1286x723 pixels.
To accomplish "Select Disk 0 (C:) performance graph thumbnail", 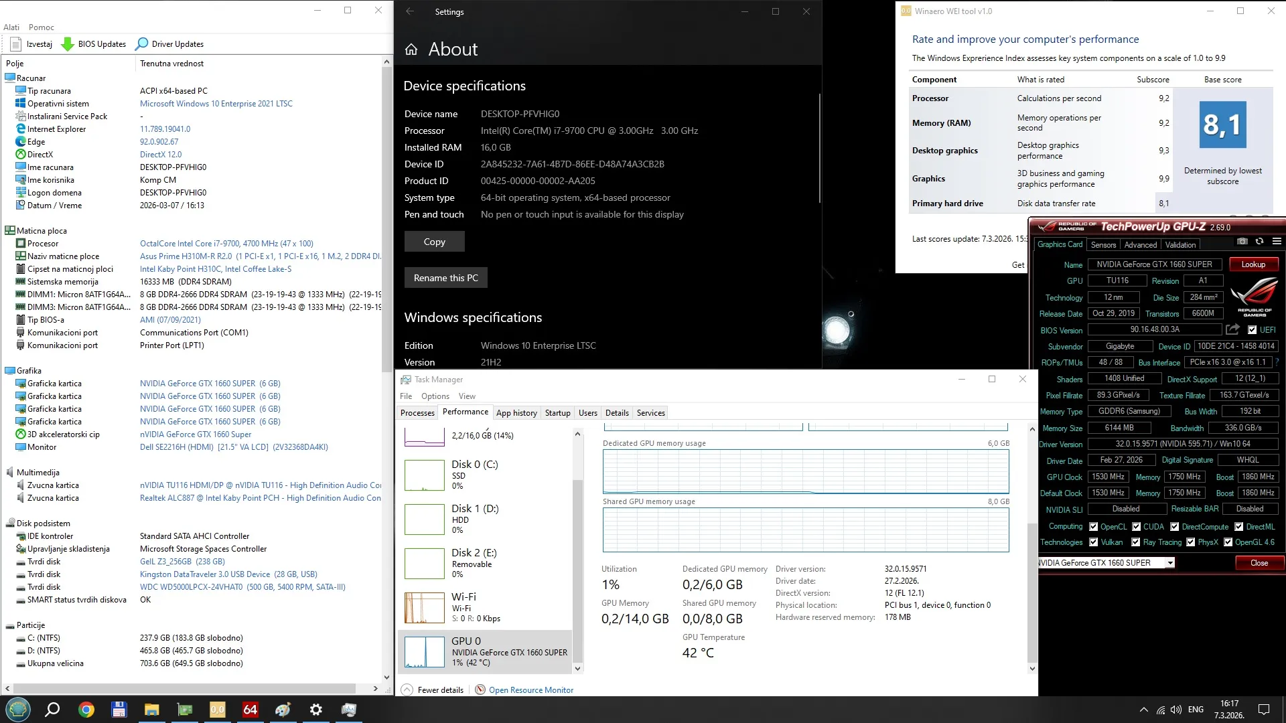I will pos(425,475).
